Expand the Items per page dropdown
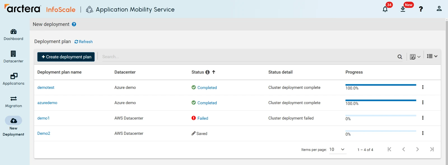 tap(337, 150)
